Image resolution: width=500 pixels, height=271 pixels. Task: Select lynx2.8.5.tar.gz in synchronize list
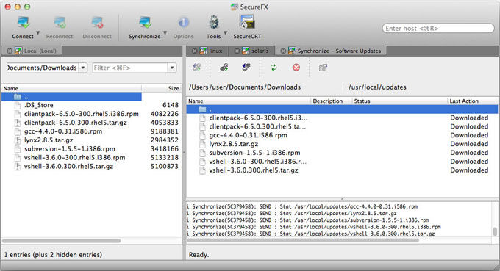click(342, 144)
